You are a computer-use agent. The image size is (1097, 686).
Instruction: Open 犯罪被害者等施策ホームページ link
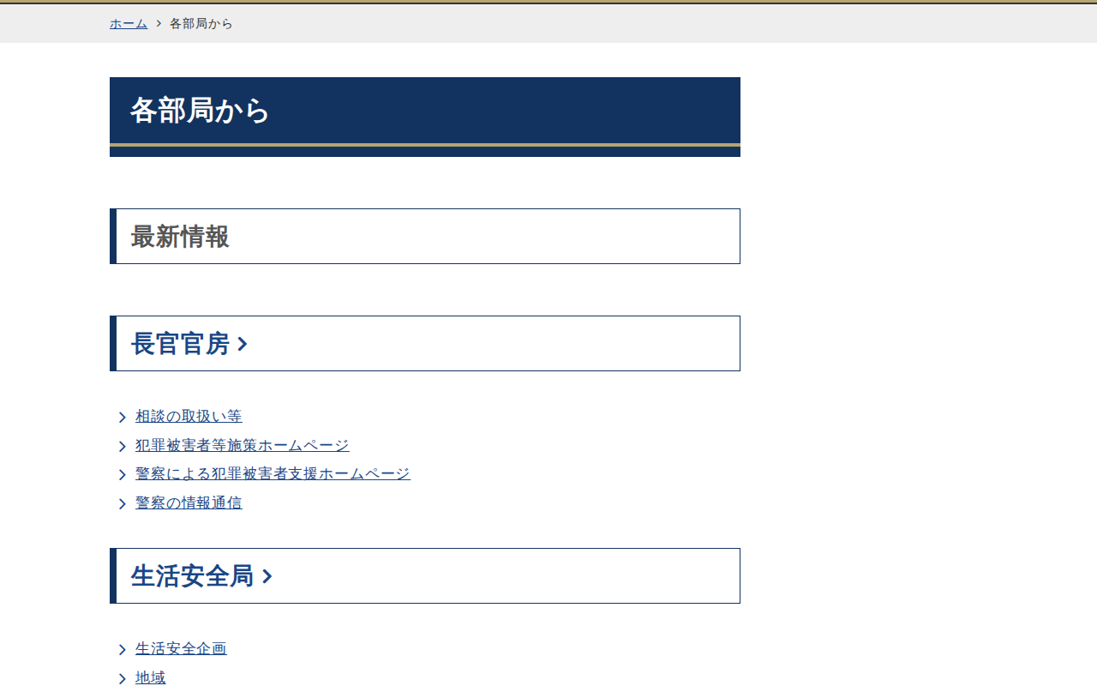pyautogui.click(x=243, y=446)
